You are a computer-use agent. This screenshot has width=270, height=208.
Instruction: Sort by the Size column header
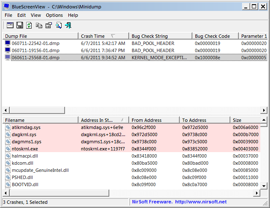pos(245,120)
